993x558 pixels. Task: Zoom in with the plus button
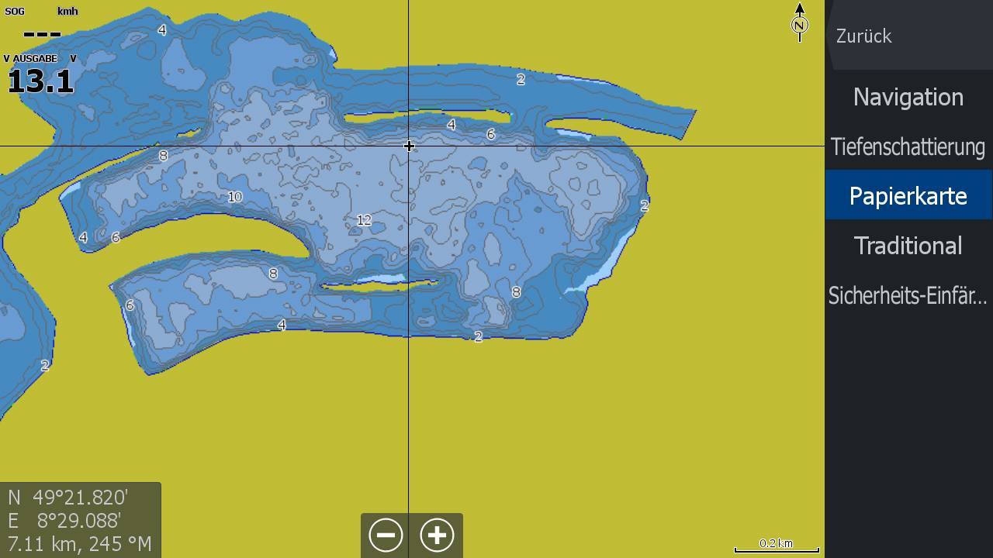pyautogui.click(x=437, y=535)
